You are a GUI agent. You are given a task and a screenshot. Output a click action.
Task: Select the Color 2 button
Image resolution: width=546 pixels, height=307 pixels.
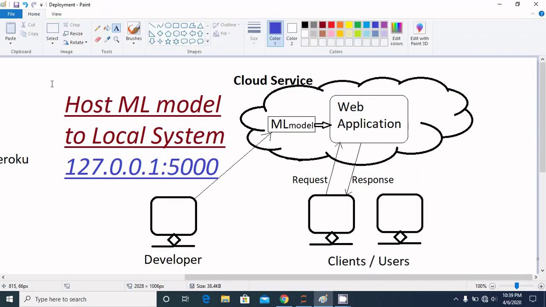[292, 34]
